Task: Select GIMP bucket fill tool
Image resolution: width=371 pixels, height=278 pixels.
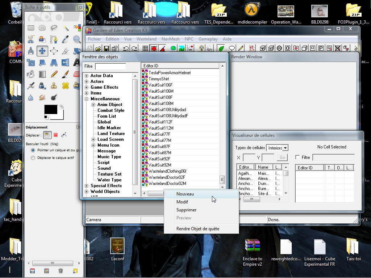Action: click(x=31, y=74)
